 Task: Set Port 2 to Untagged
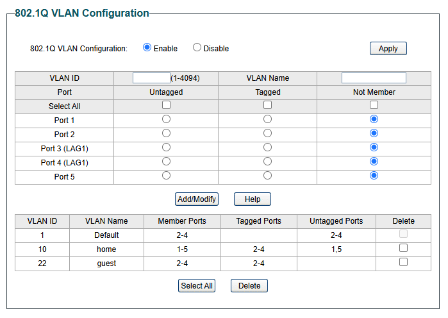(166, 133)
